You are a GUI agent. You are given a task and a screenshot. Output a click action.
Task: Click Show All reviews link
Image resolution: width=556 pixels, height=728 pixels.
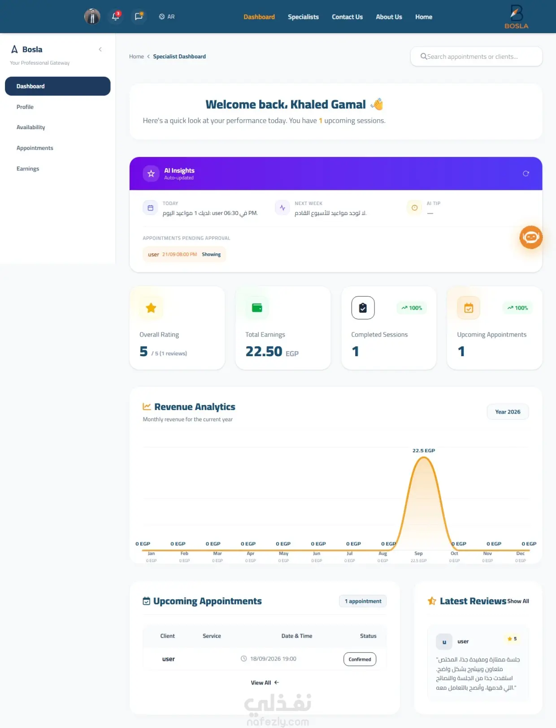click(x=518, y=601)
